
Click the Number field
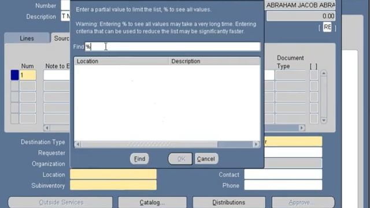click(x=65, y=5)
